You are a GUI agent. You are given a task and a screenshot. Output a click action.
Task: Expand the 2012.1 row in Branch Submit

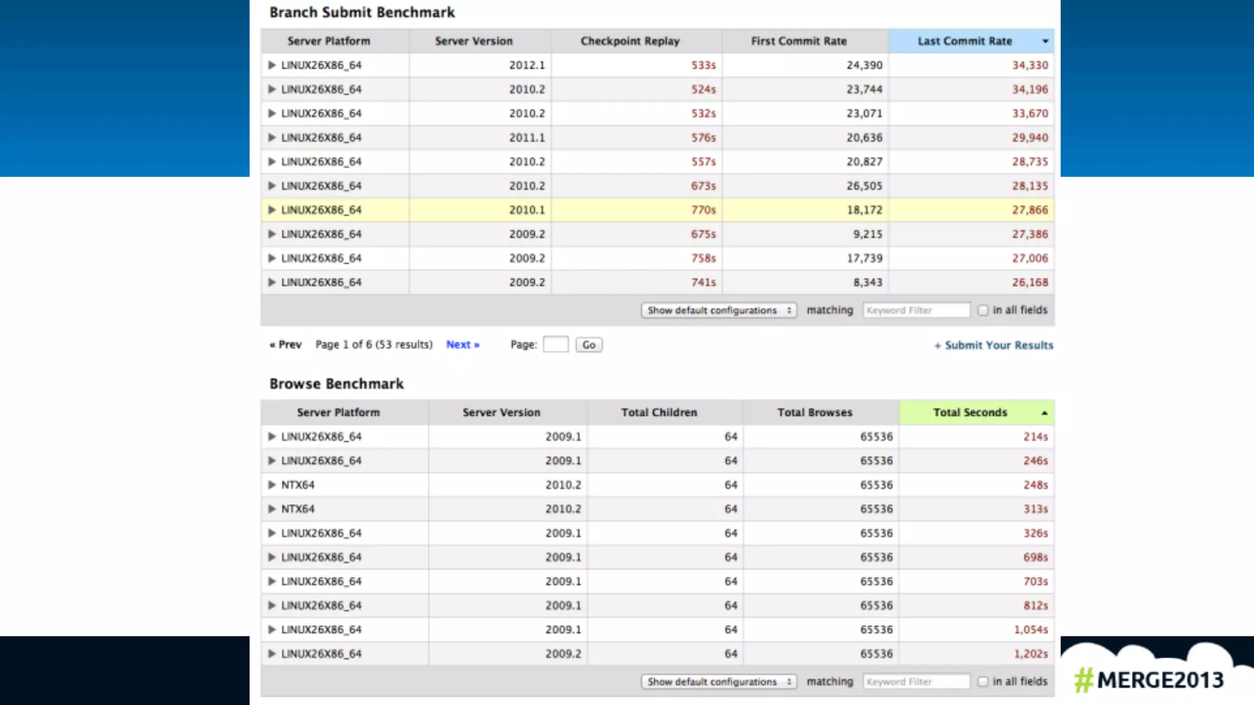tap(272, 65)
